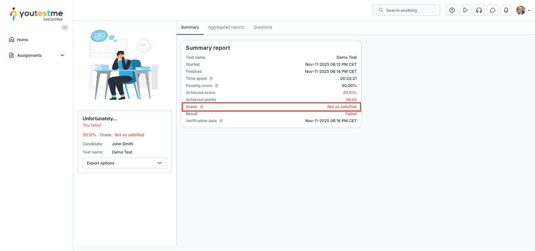Click the play tutorial icon in header
Viewport: 535px width, 251px height.
pos(465,10)
